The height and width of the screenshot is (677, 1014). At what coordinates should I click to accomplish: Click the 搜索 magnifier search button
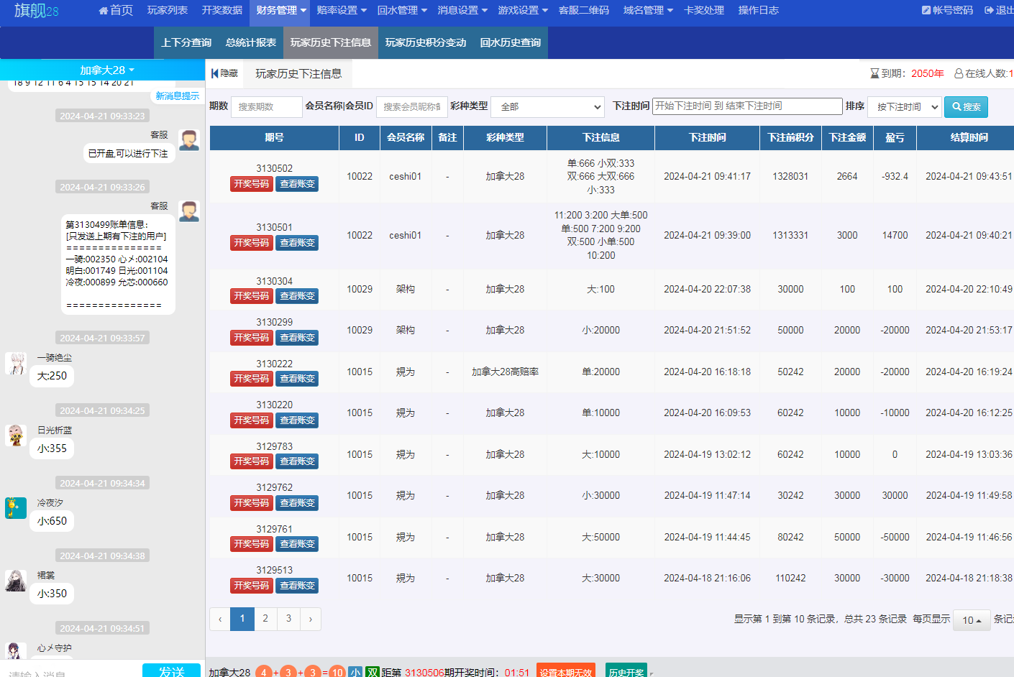coord(965,106)
